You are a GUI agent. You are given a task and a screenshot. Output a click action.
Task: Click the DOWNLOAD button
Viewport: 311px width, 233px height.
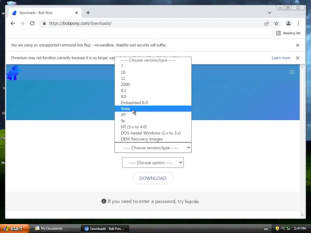153,178
